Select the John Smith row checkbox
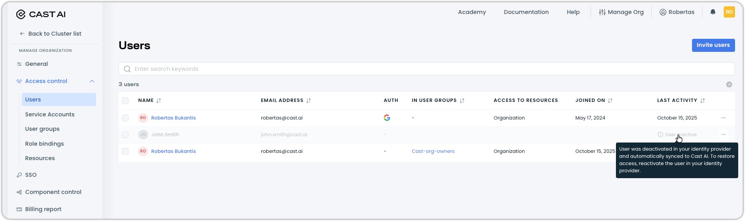 pyautogui.click(x=125, y=134)
